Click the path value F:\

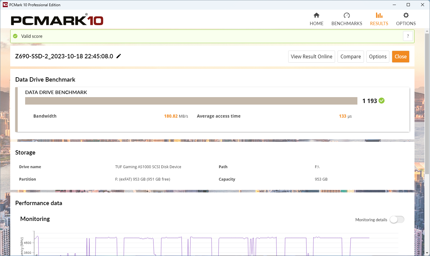(317, 167)
